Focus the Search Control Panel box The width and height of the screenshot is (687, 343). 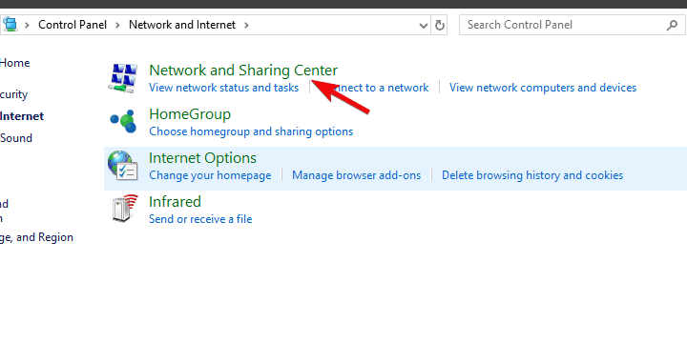572,25
